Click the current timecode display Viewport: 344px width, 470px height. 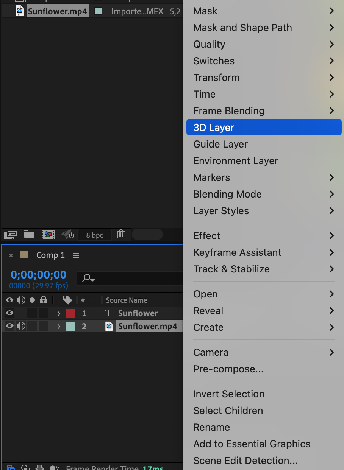[x=38, y=275]
